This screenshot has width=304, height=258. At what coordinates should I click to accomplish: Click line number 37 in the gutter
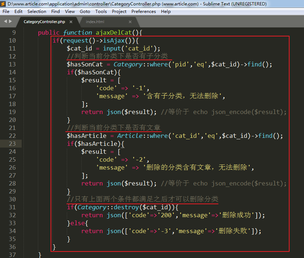[12, 255]
